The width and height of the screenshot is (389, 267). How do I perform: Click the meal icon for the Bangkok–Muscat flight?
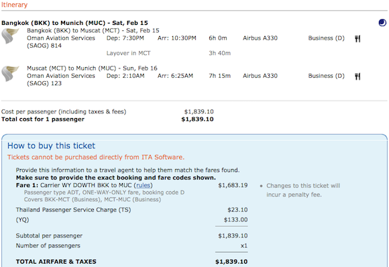(x=357, y=38)
